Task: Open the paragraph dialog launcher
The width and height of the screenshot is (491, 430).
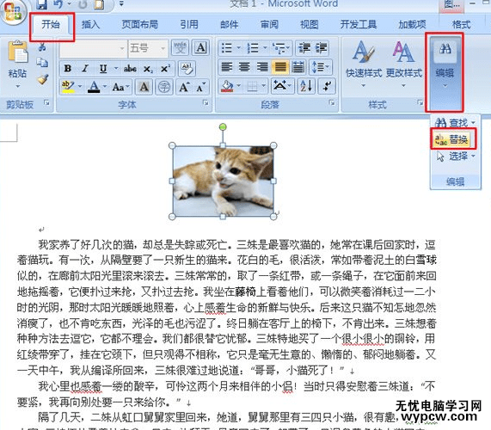Action: (x=332, y=102)
